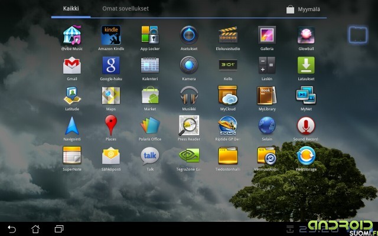Tap the Home navigation button
The width and height of the screenshot is (378, 236).
(x=35, y=229)
